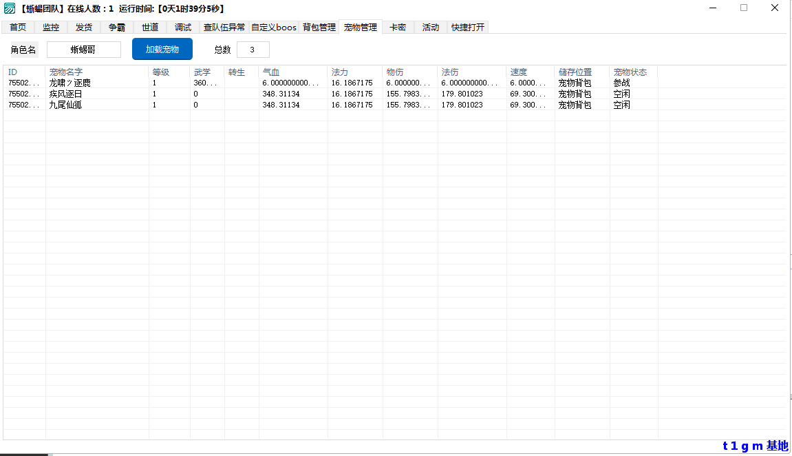Image resolution: width=792 pixels, height=456 pixels.
Task: Focus the 角色名 input field
Action: pos(83,50)
